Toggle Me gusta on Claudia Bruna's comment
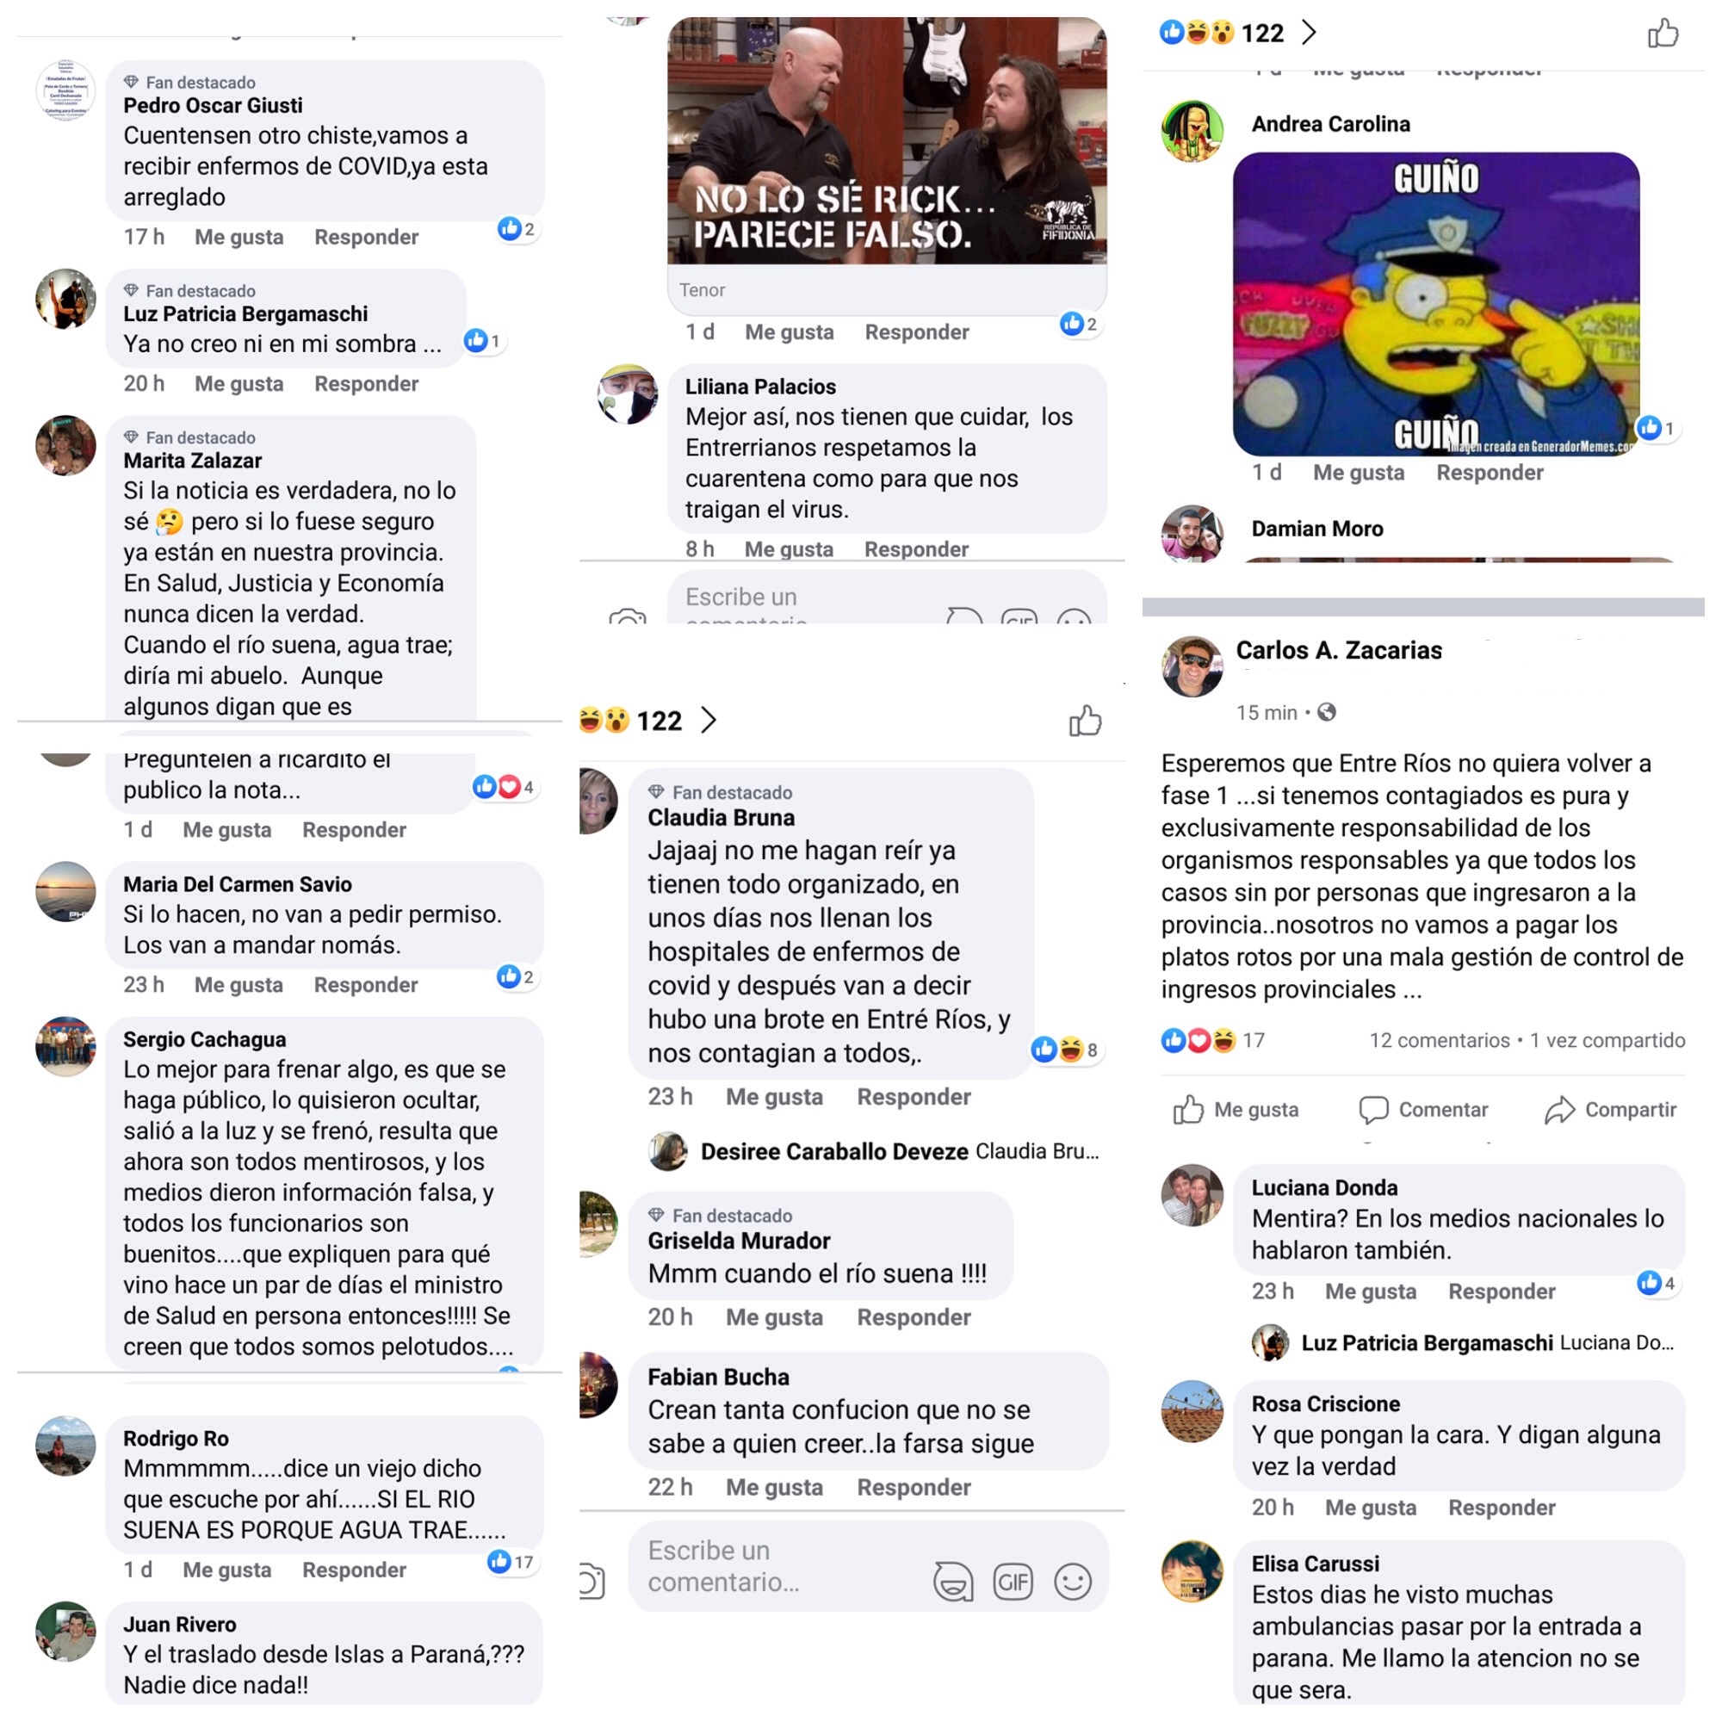This screenshot has height=1722, width=1722. [774, 1096]
